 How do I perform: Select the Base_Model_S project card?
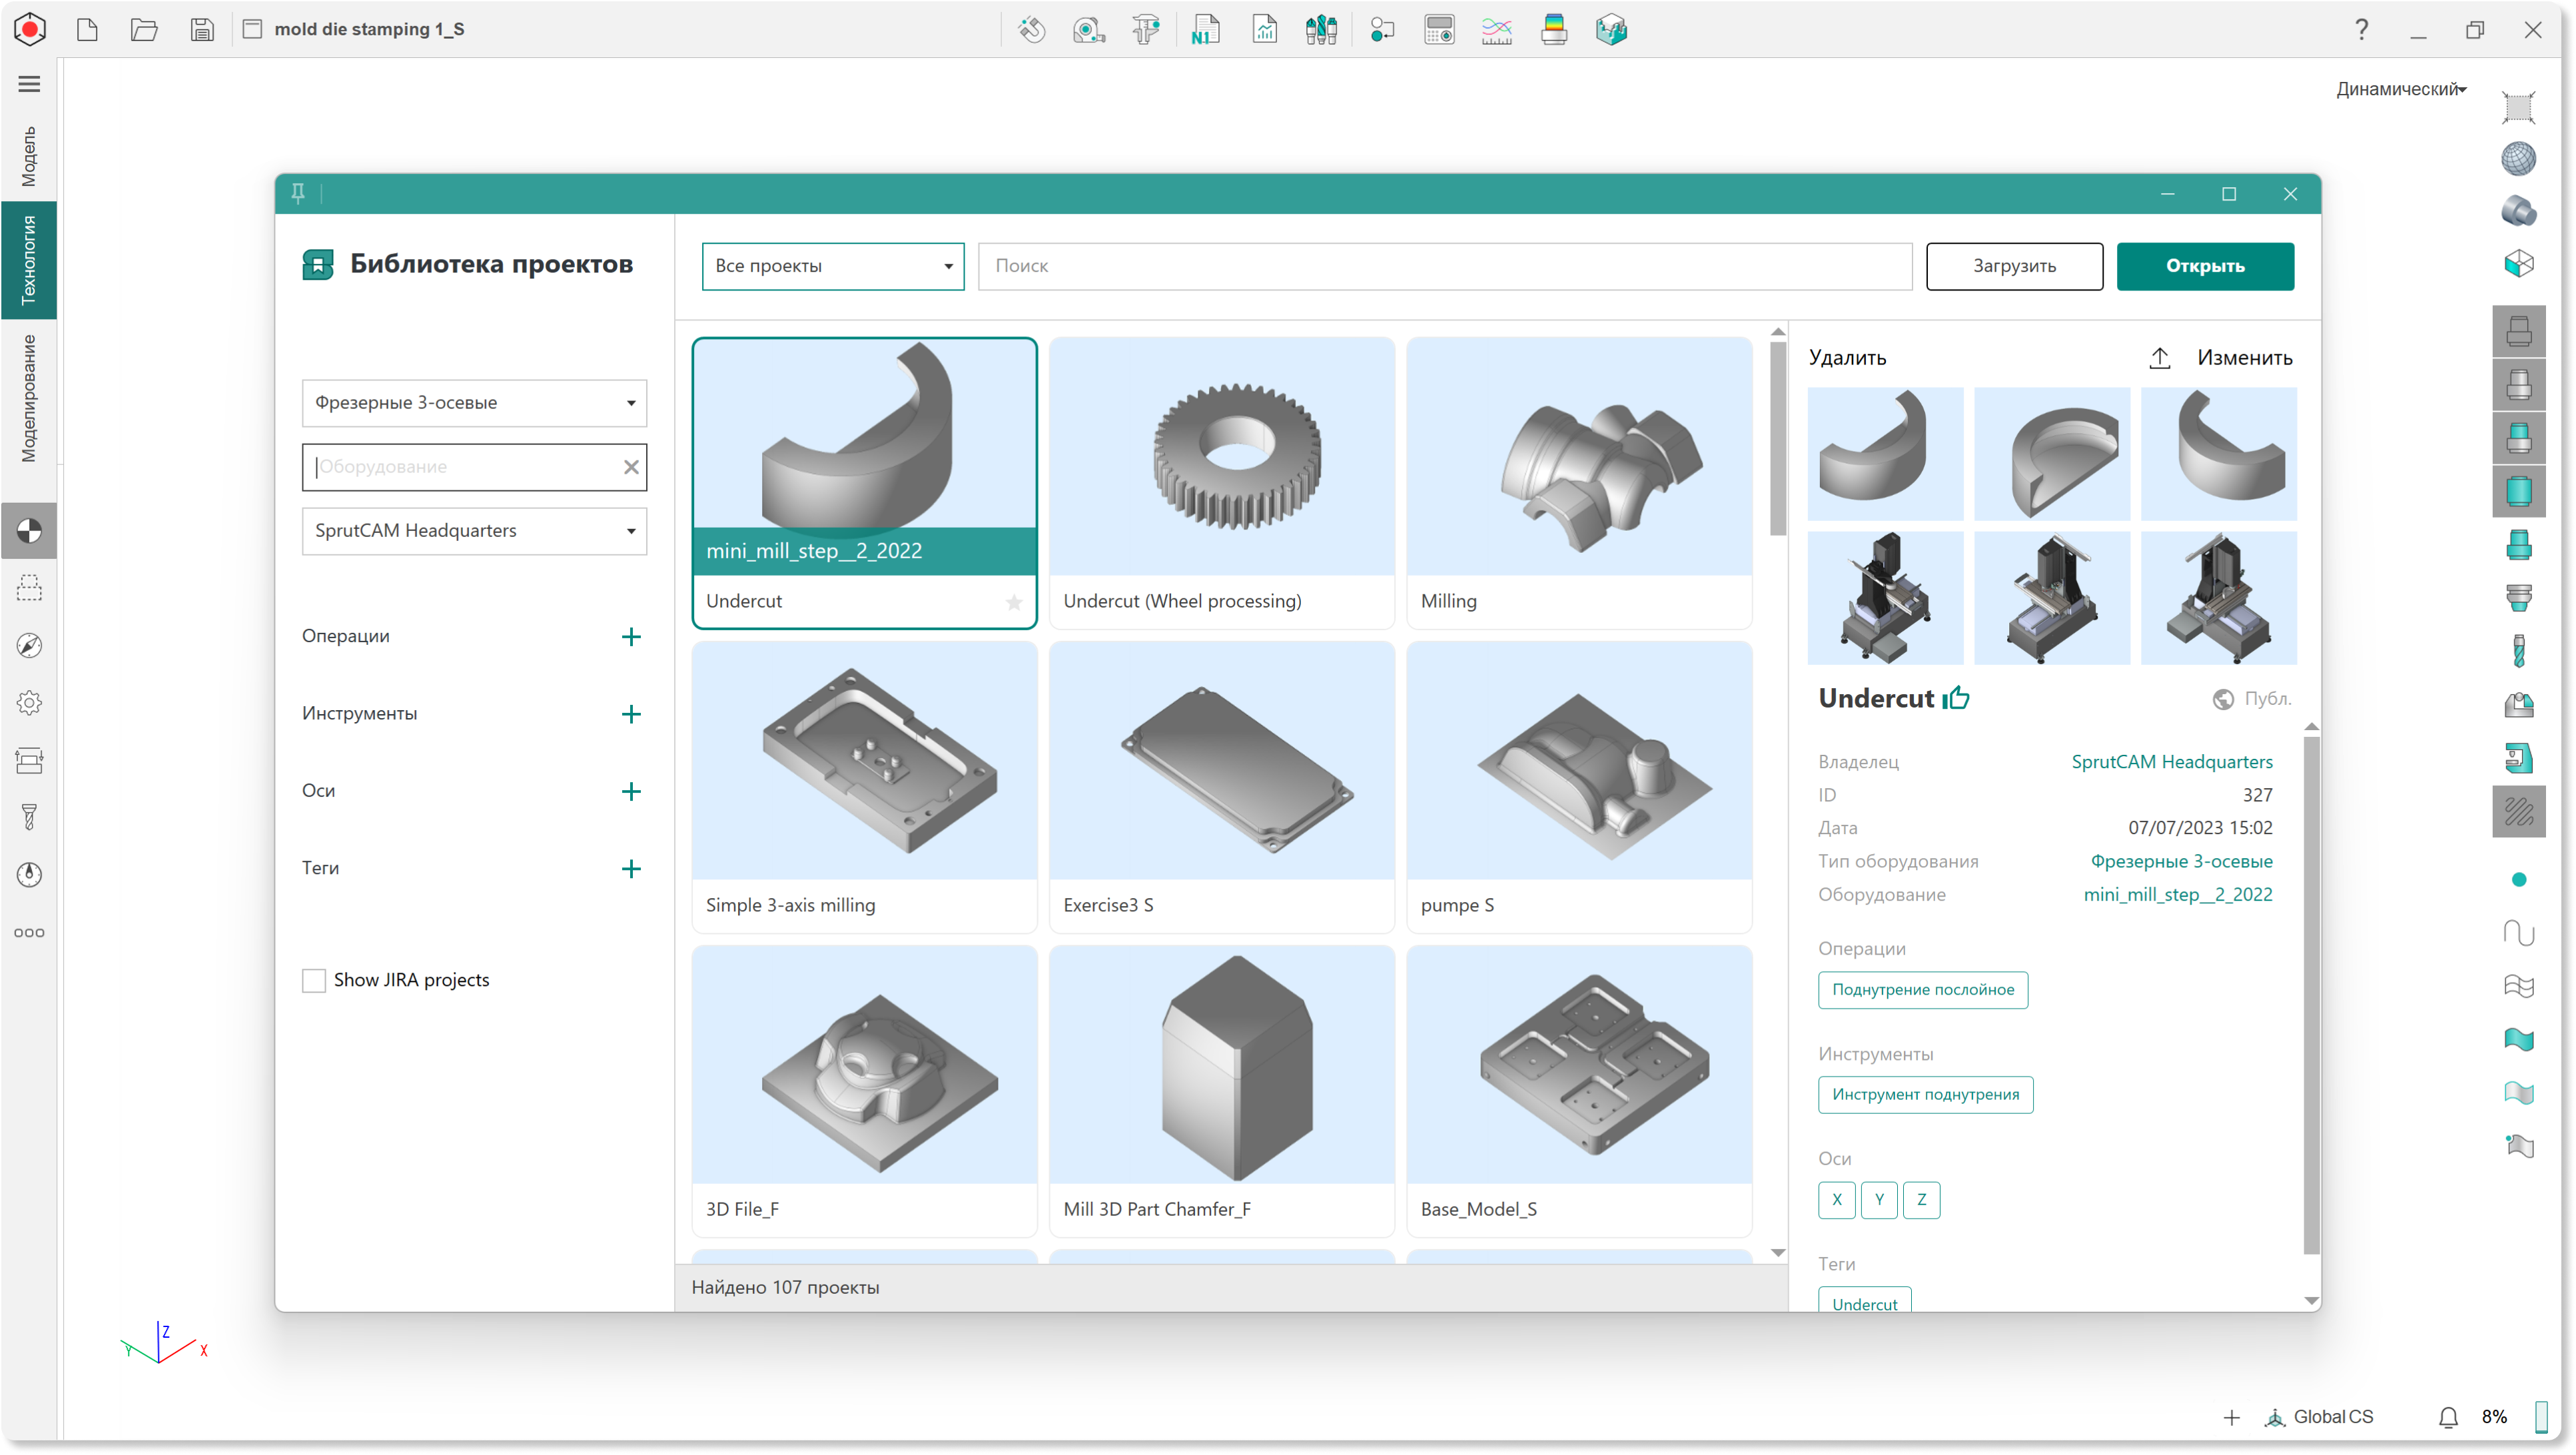coord(1579,1091)
